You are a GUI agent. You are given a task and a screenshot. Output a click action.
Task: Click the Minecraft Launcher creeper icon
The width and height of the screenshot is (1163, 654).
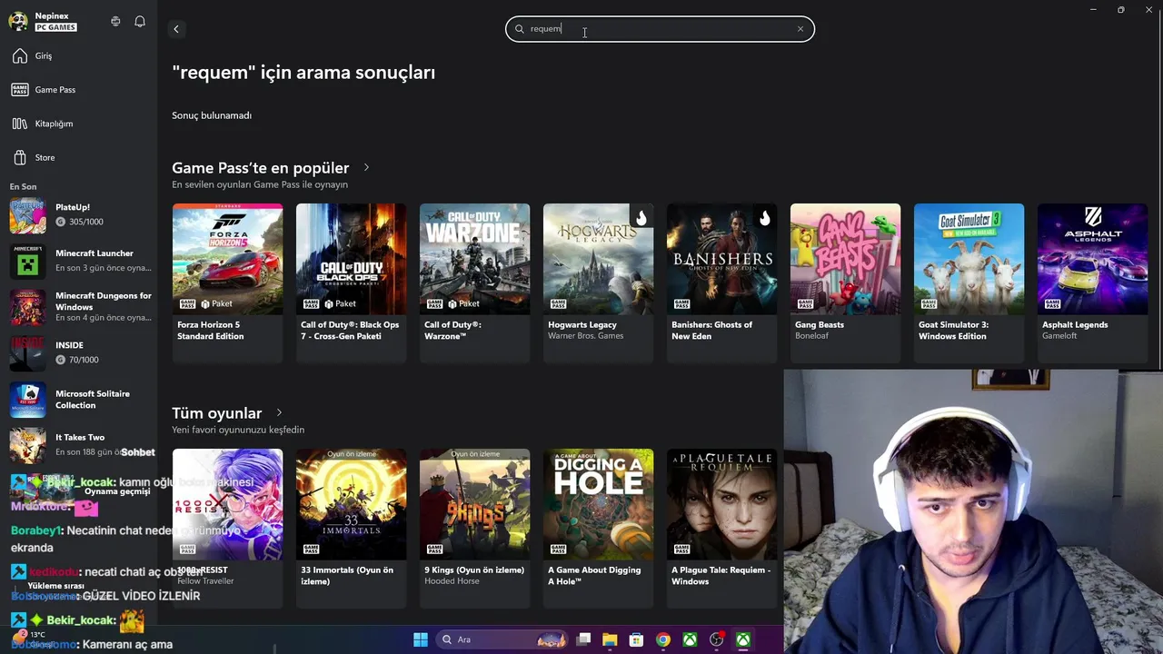pyautogui.click(x=27, y=261)
